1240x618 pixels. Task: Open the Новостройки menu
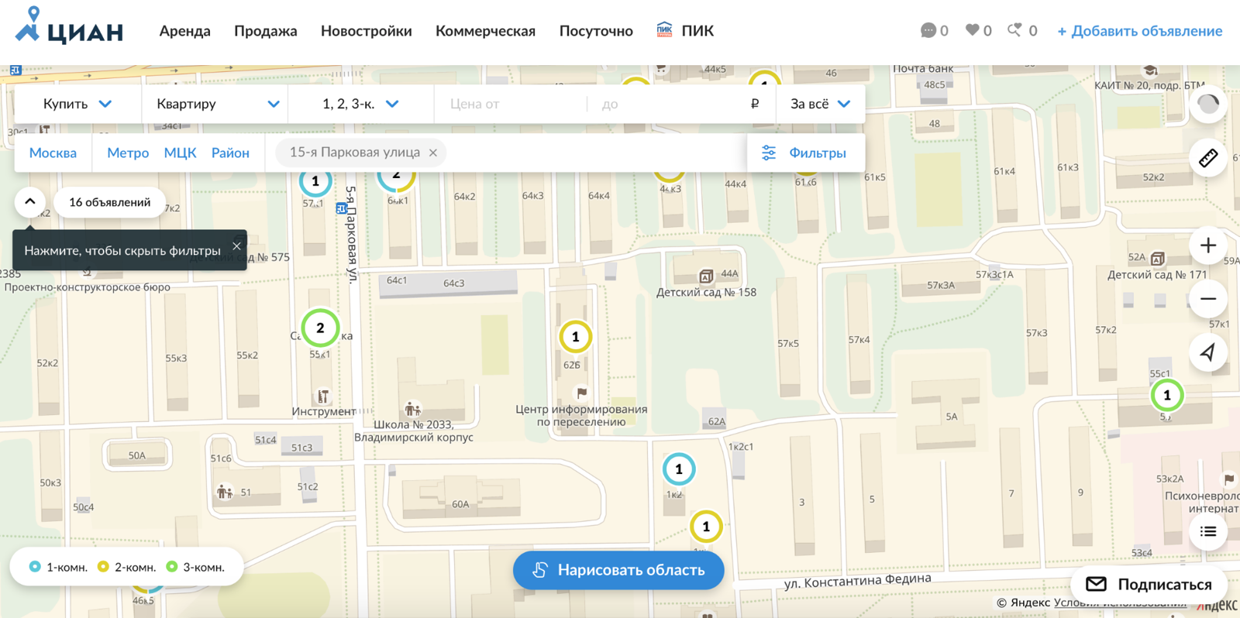(366, 31)
